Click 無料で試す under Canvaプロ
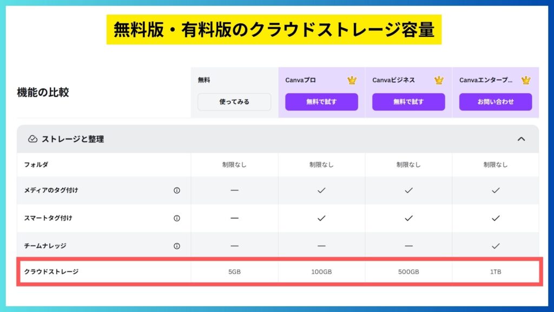554x312 pixels. 321,102
